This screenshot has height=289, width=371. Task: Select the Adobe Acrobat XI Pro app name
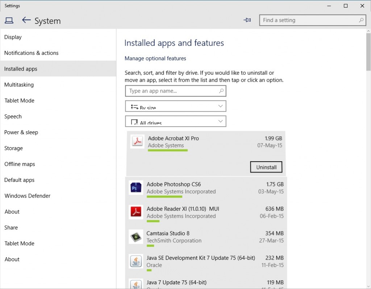click(174, 138)
